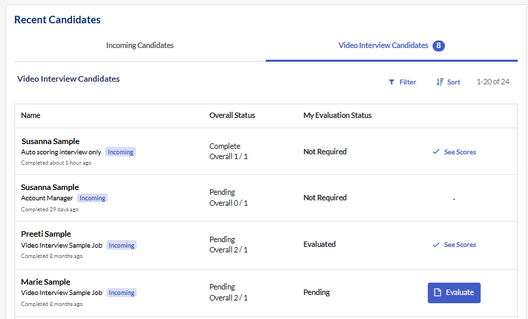Open the Filter options
This screenshot has height=319, width=528.
[x=402, y=82]
